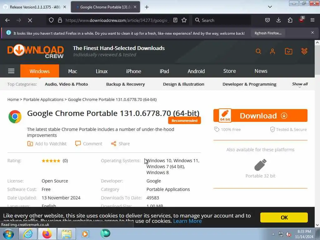The image size is (320, 240).
Task: Click Portable Applications category value
Action: point(168,189)
